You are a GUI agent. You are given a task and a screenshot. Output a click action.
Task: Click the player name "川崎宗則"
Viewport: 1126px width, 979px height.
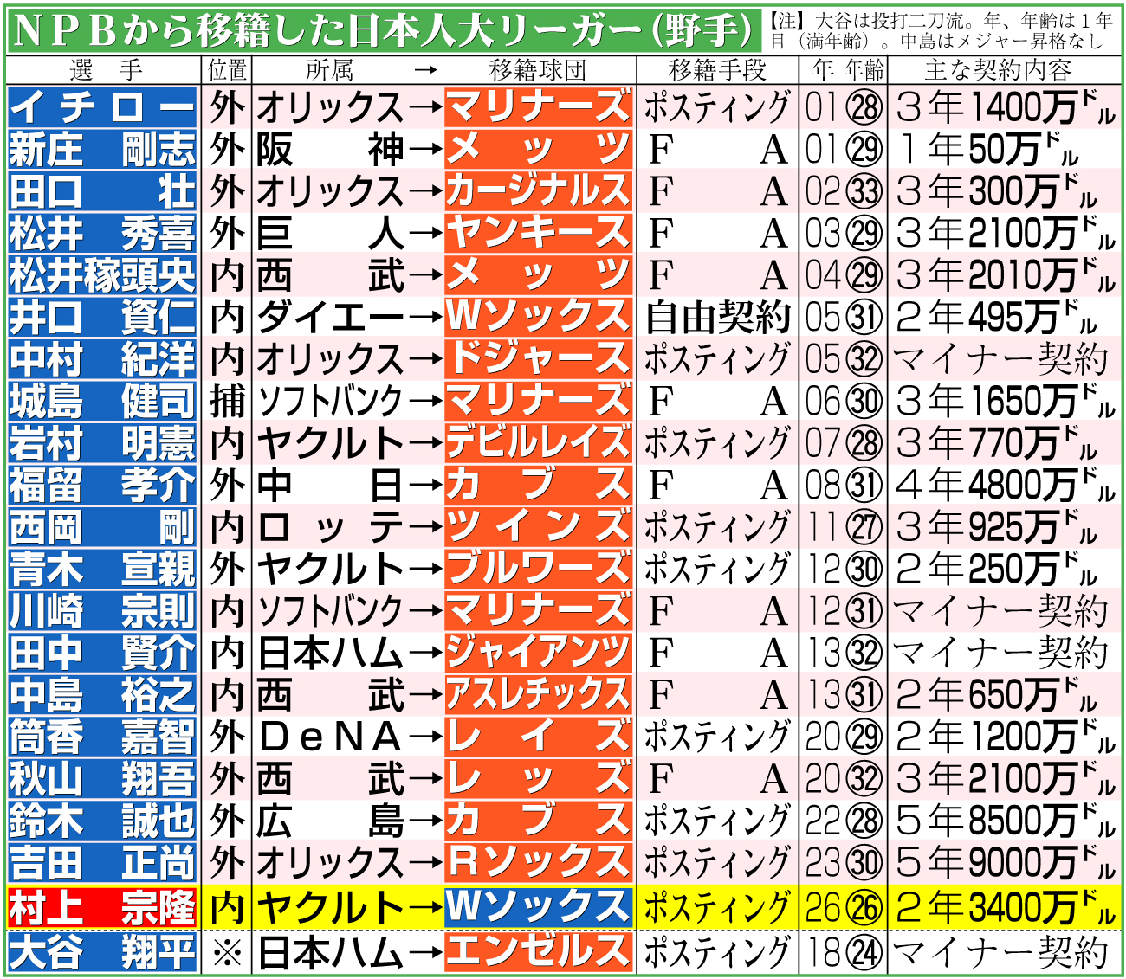pyautogui.click(x=103, y=610)
